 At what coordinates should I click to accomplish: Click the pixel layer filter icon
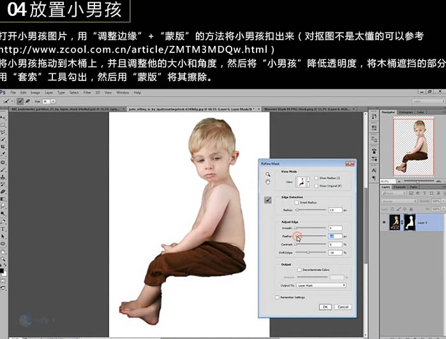(411, 193)
